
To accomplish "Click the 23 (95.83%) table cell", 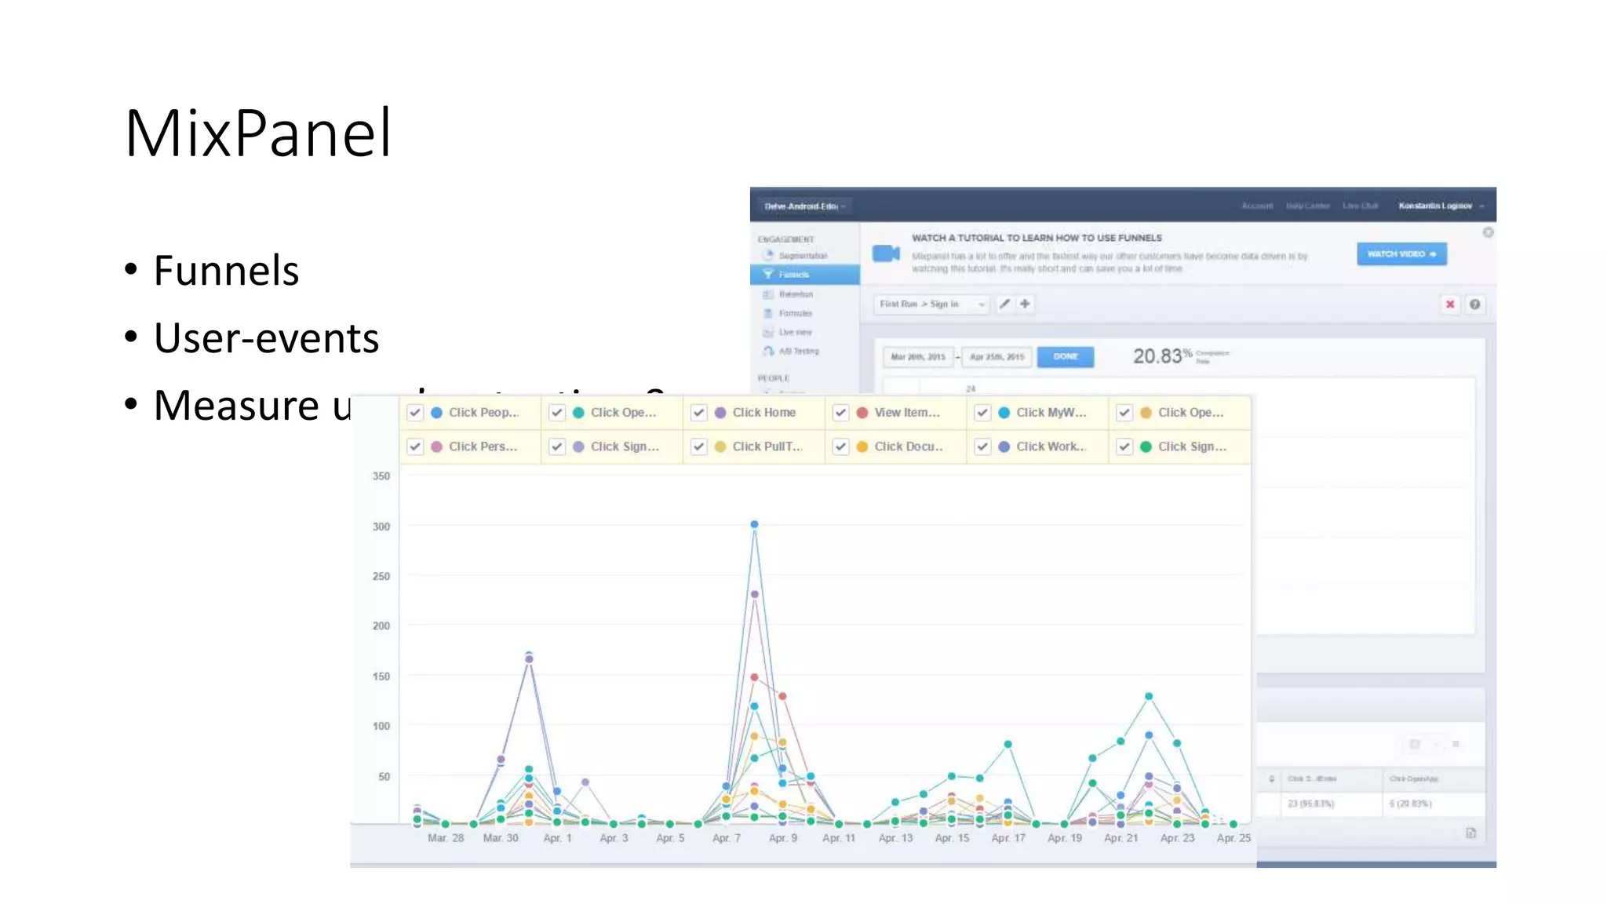I will point(1310,804).
